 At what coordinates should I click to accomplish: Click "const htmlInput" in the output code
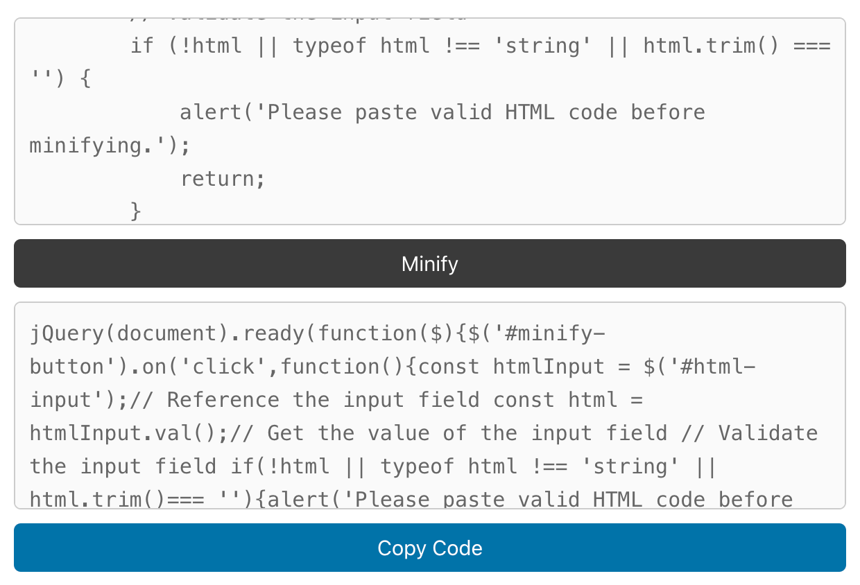tap(511, 367)
